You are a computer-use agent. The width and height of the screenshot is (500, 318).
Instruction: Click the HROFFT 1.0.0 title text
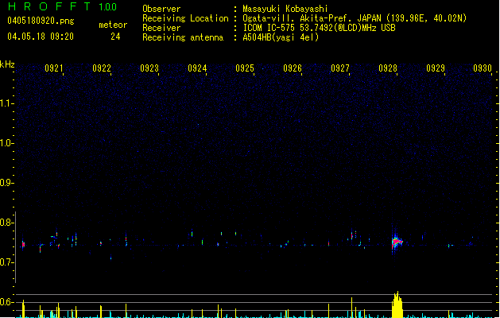click(x=63, y=6)
